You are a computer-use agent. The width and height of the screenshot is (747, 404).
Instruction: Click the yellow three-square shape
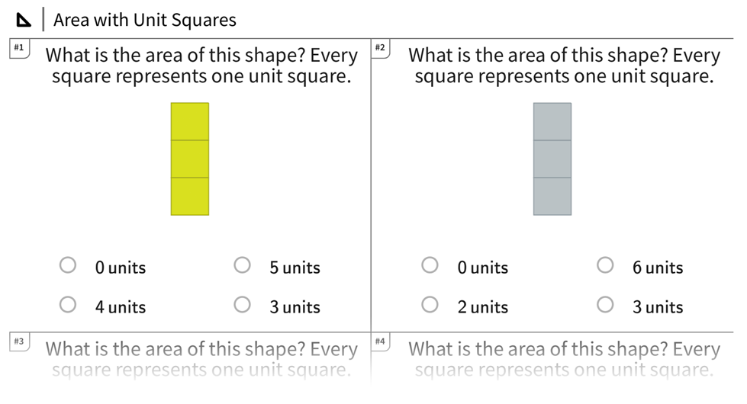pyautogui.click(x=189, y=159)
